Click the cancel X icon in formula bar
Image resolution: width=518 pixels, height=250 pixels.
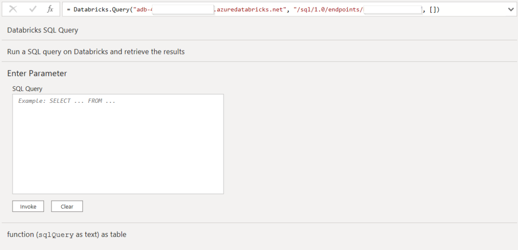(x=13, y=9)
